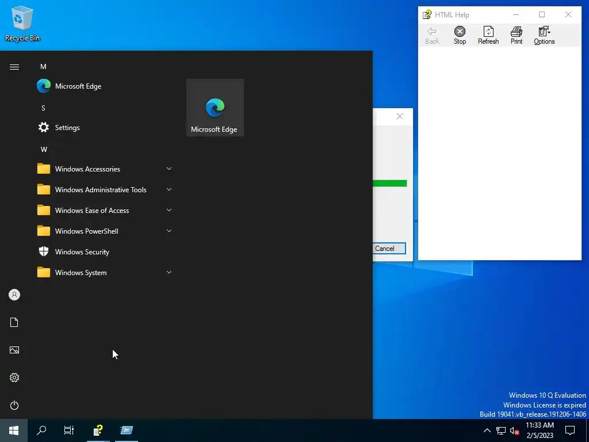Click the green progress bar

[390, 184]
